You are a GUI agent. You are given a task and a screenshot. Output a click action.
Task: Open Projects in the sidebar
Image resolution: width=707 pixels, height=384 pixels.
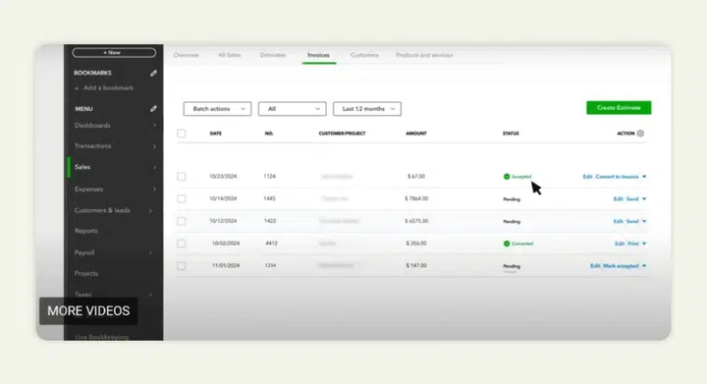tap(86, 274)
